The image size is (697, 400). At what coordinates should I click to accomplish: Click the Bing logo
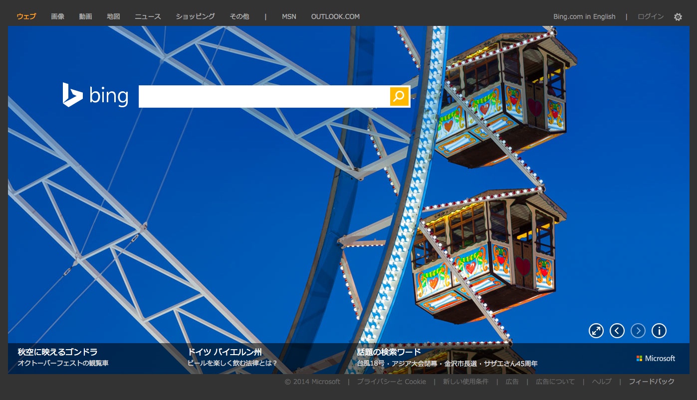pos(95,95)
